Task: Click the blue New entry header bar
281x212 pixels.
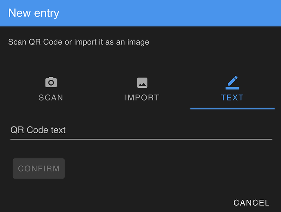Action: pos(140,13)
